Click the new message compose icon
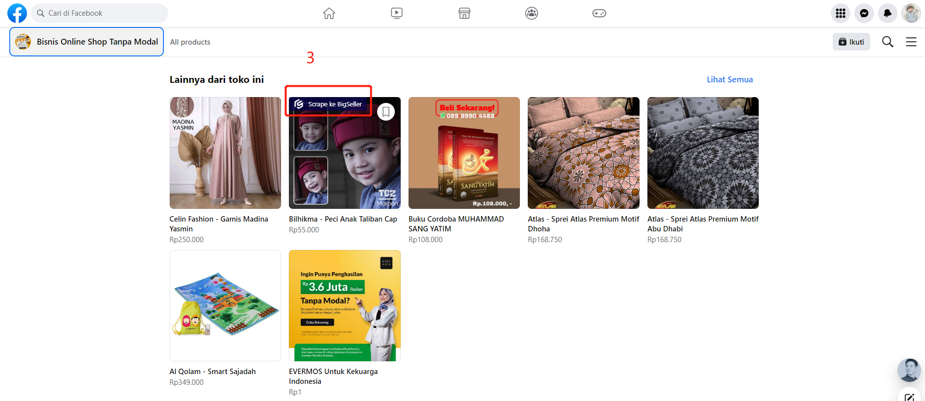 click(x=909, y=396)
